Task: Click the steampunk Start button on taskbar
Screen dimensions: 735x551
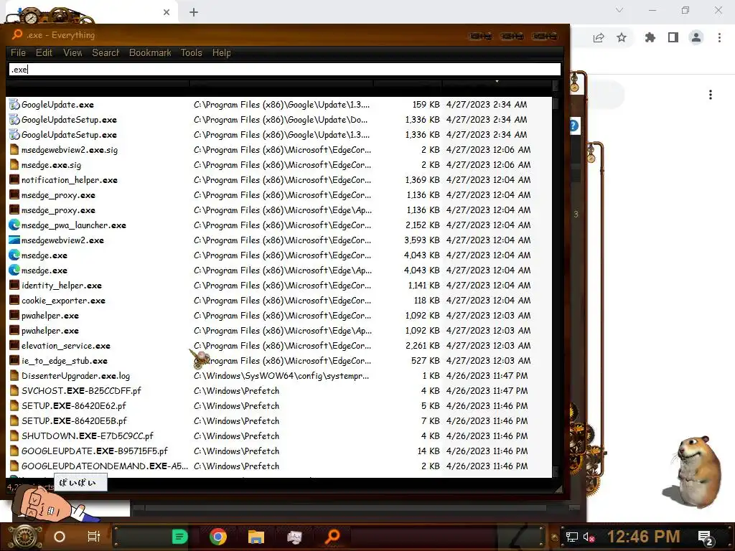Action: coord(24,537)
